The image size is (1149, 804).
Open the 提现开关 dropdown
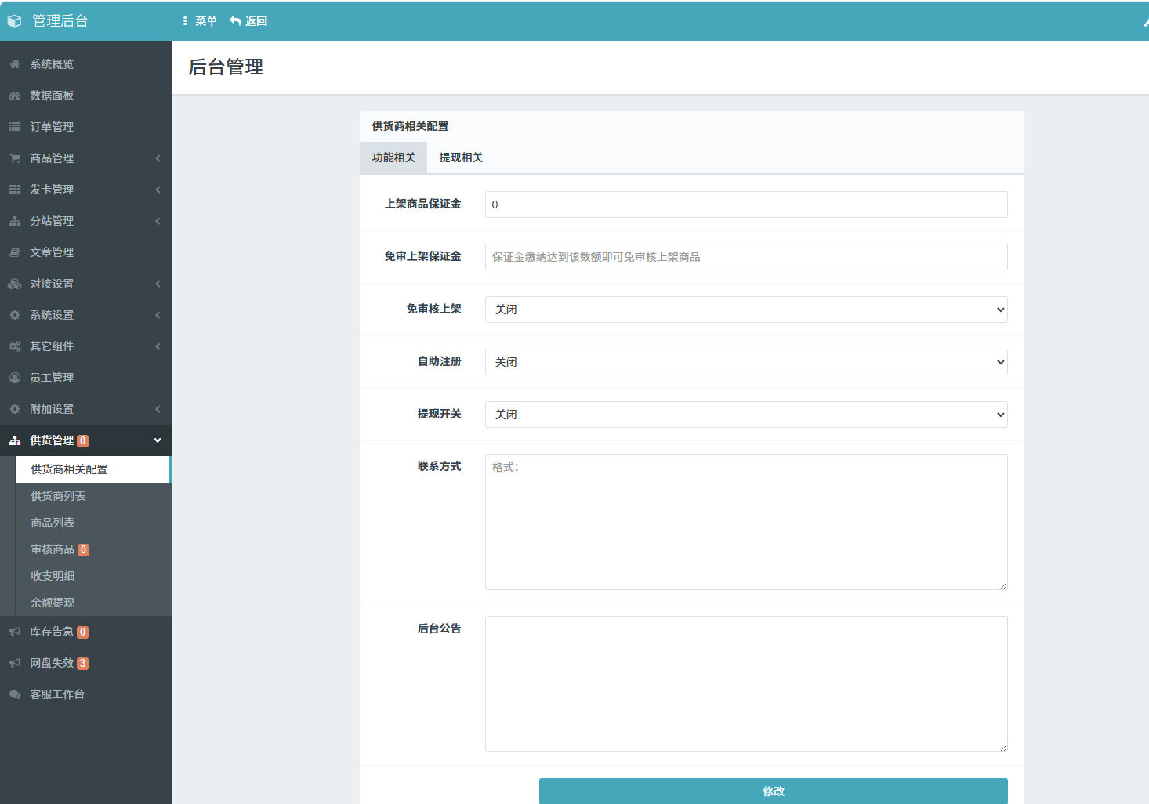pyautogui.click(x=746, y=415)
